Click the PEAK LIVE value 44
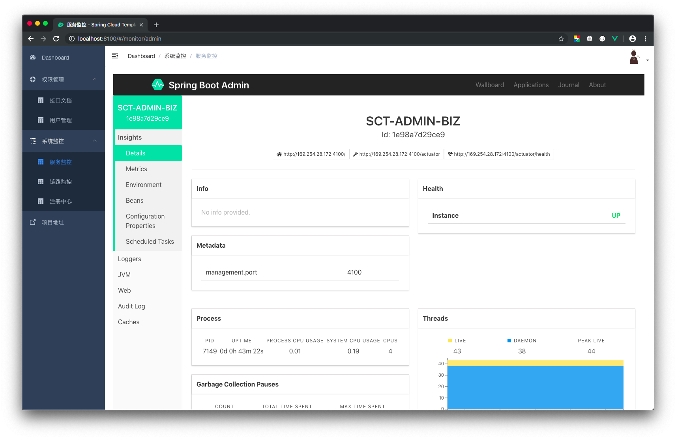The height and width of the screenshot is (439, 676). (x=591, y=351)
